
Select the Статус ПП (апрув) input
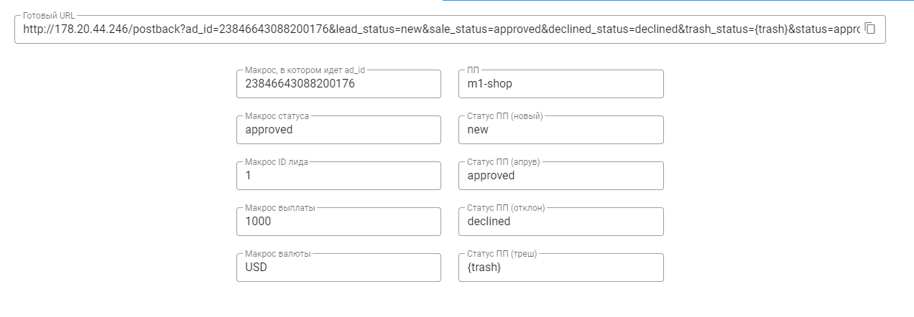pyautogui.click(x=561, y=176)
